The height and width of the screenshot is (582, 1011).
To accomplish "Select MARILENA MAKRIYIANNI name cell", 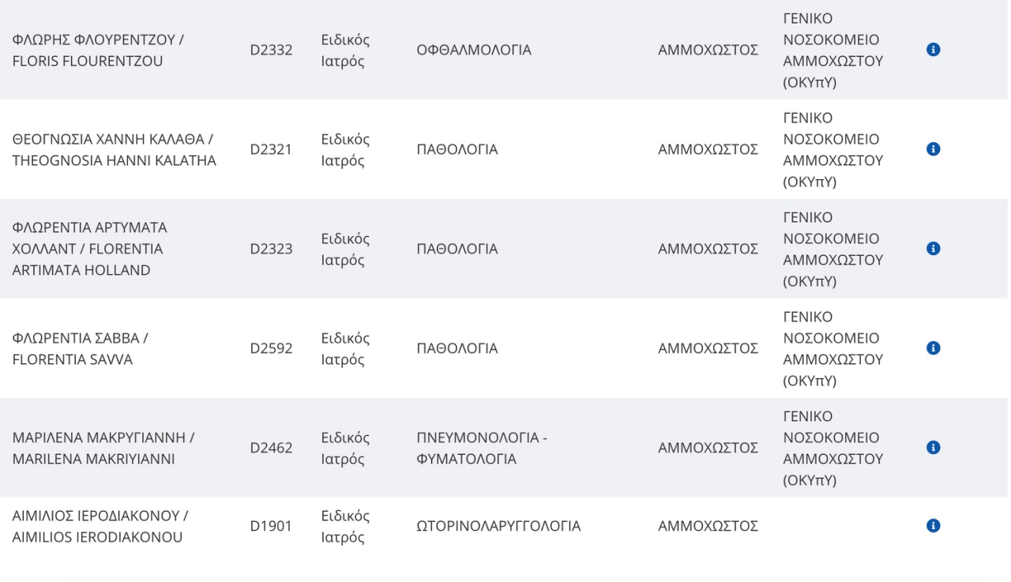I will pos(103,448).
